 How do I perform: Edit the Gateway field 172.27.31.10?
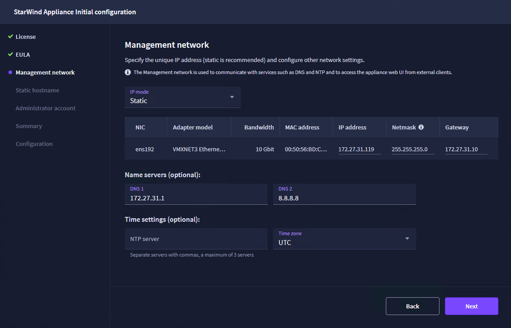tap(466, 149)
